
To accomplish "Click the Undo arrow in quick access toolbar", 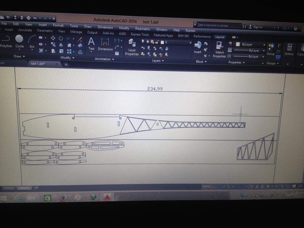I will pyautogui.click(x=35, y=18).
